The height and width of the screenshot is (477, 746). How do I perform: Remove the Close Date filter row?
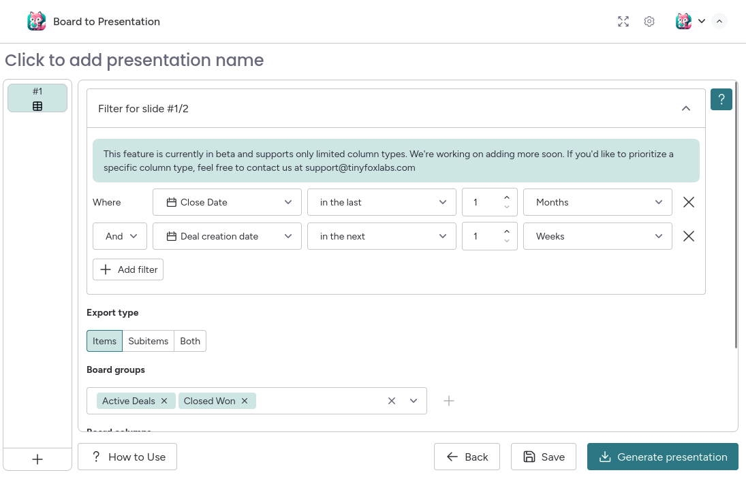pyautogui.click(x=688, y=201)
